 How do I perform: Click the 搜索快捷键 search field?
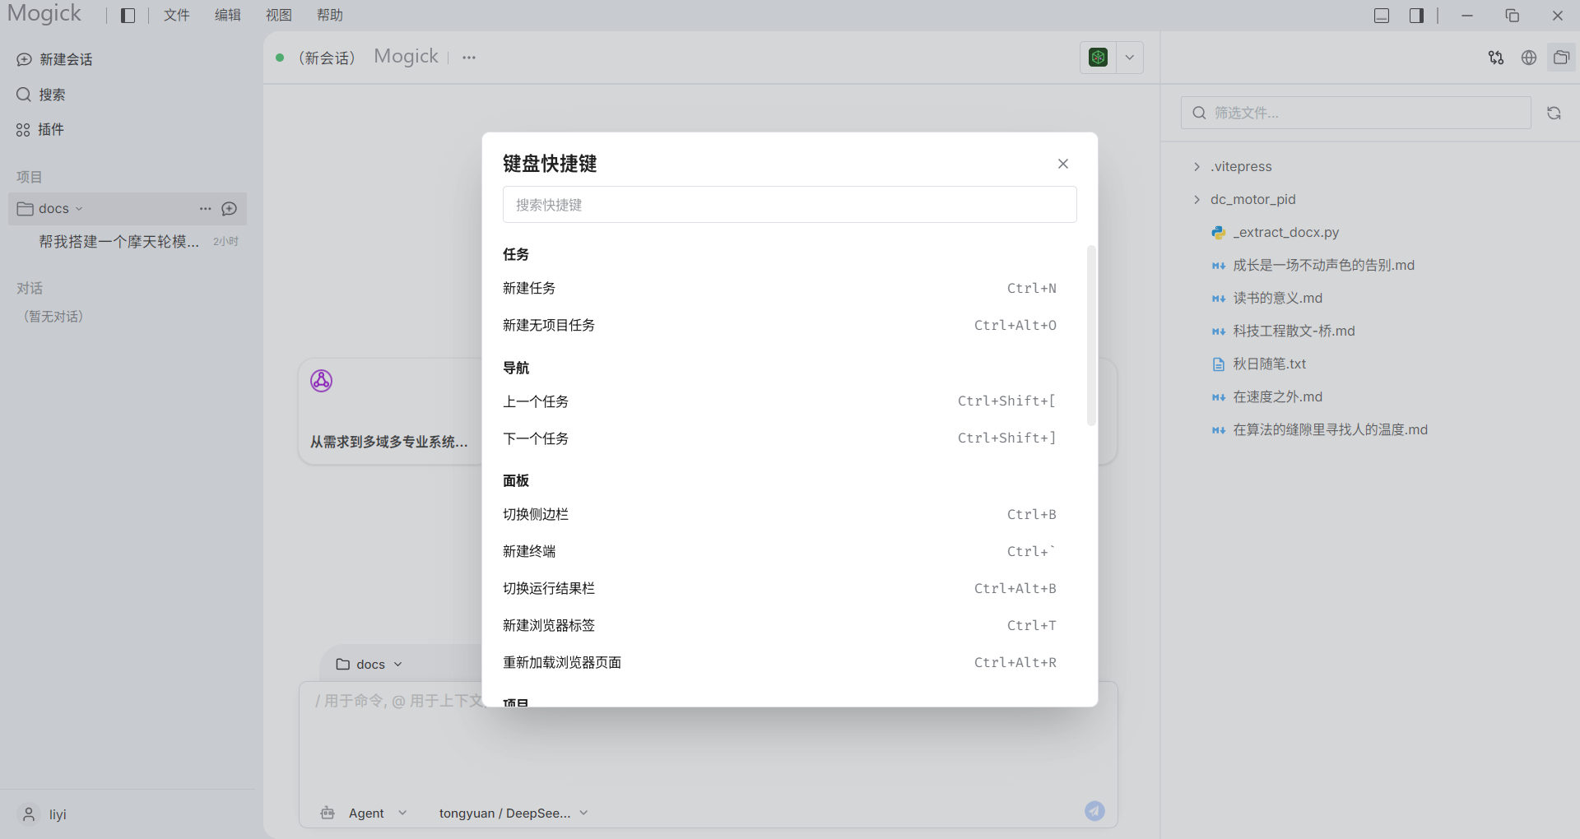pos(790,205)
